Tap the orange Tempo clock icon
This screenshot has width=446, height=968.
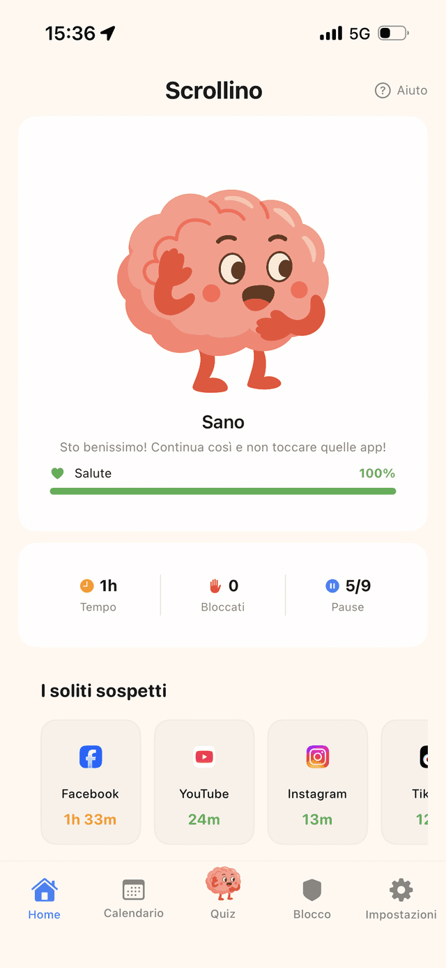[86, 586]
